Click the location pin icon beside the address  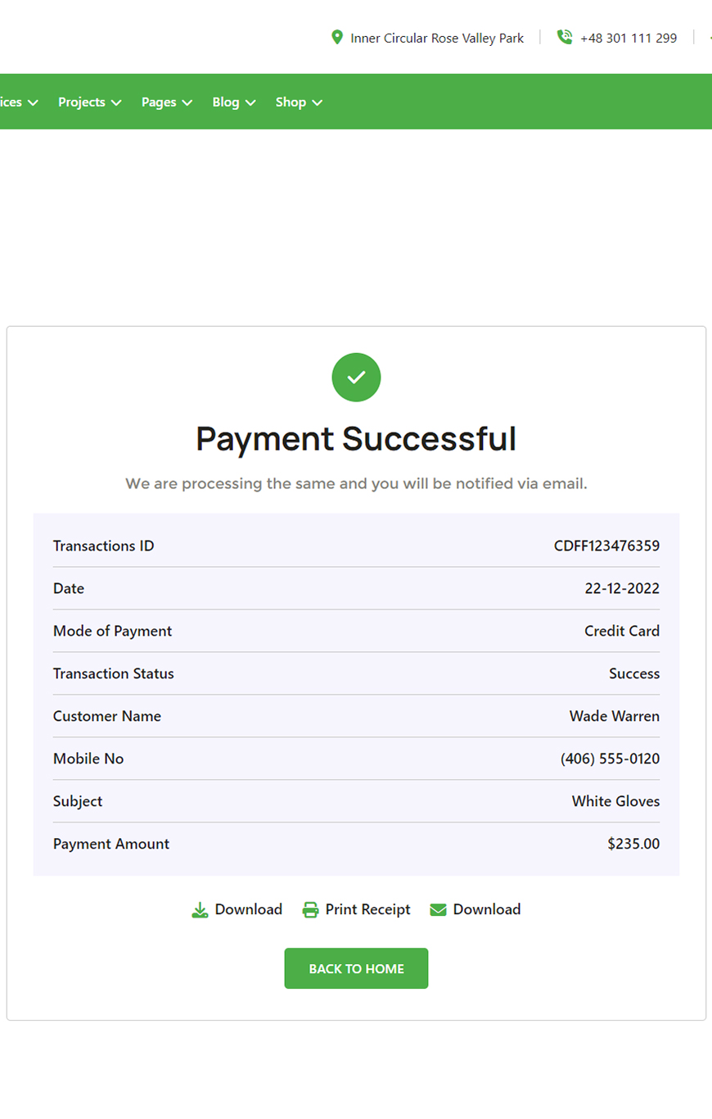[x=336, y=38]
